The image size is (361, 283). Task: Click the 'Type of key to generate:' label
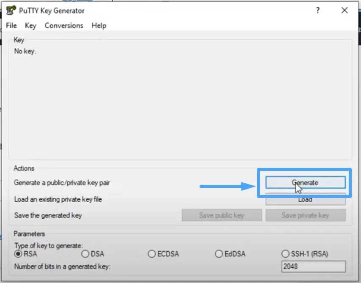click(x=49, y=245)
